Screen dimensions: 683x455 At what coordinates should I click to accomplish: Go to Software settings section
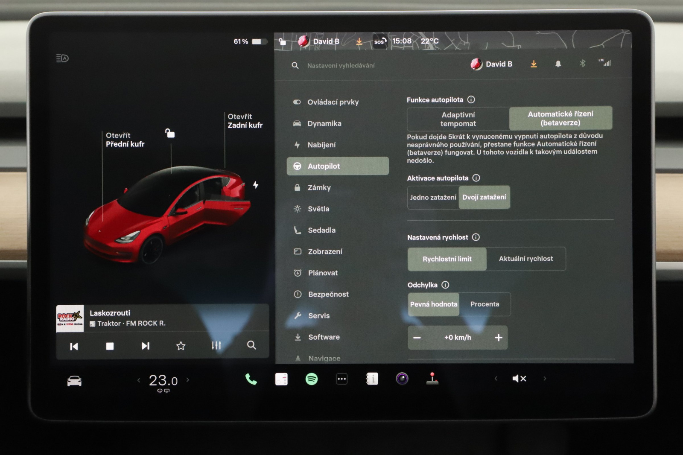(324, 337)
